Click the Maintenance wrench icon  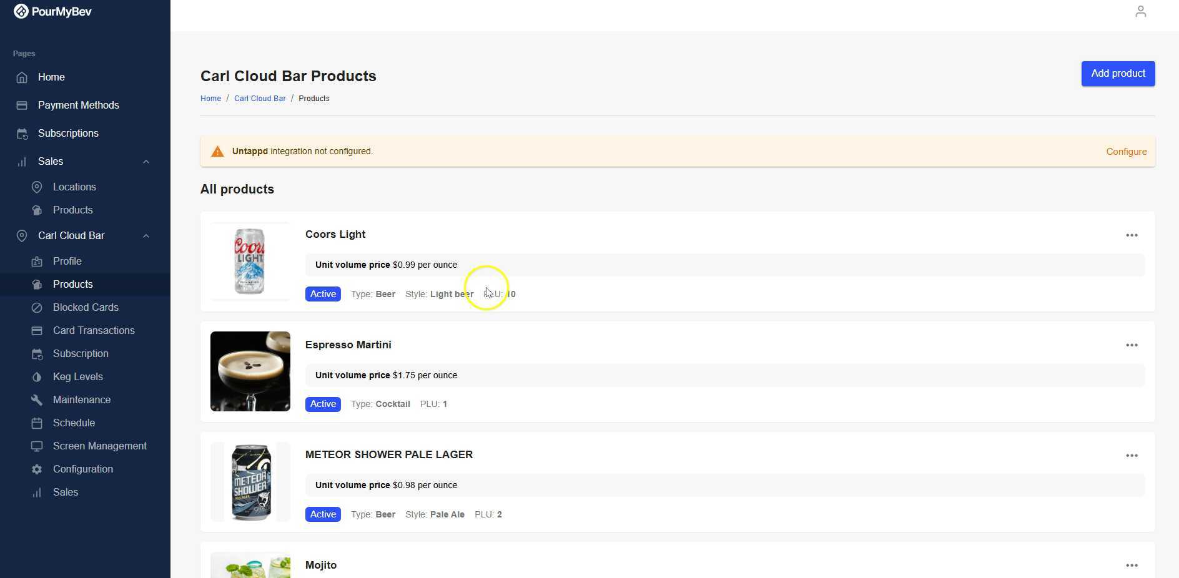click(37, 400)
